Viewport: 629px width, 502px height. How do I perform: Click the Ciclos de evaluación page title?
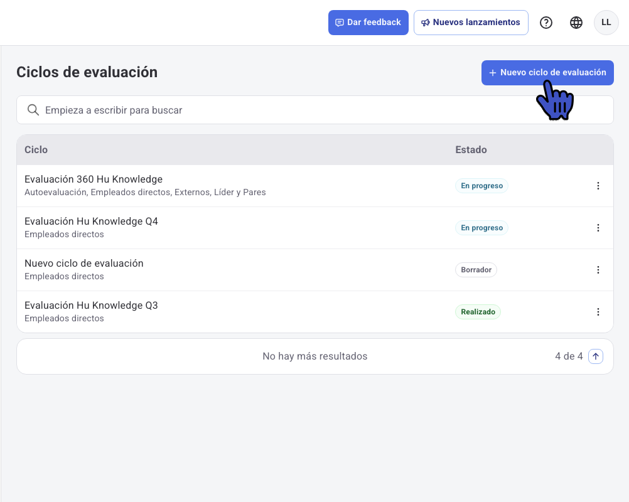(x=87, y=72)
